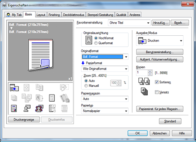The width and height of the screenshot is (196, 142).
Task: Click the blue arrow next to Papierformat
Action: pyautogui.click(x=83, y=63)
